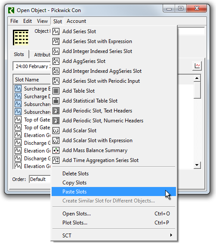The width and height of the screenshot is (216, 243).
Task: Click the Periodic Slot, Text Headers icon
Action: point(56,111)
